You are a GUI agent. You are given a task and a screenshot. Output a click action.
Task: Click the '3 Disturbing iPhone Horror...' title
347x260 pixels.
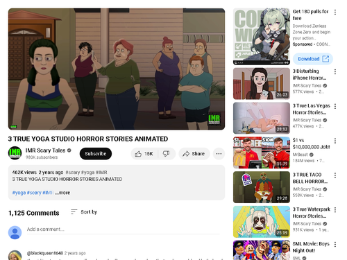tap(310, 74)
